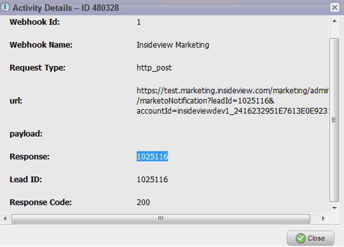The image size is (344, 247).
Task: Click the Insideview Marketing webhook name
Action: (173, 45)
